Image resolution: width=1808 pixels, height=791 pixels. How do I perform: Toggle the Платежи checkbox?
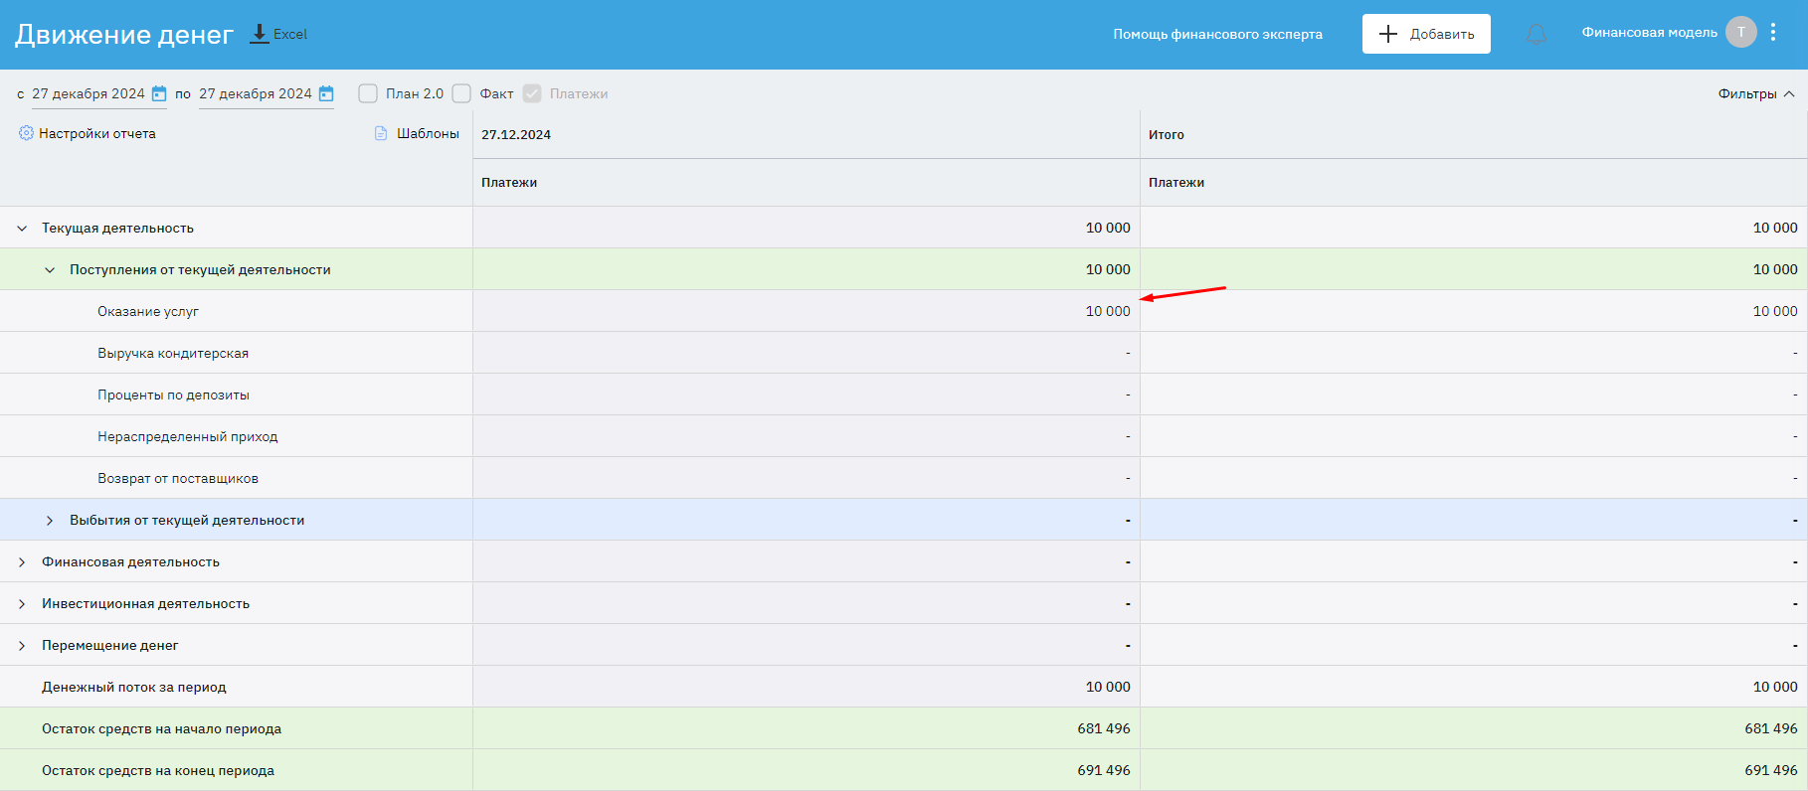click(532, 93)
